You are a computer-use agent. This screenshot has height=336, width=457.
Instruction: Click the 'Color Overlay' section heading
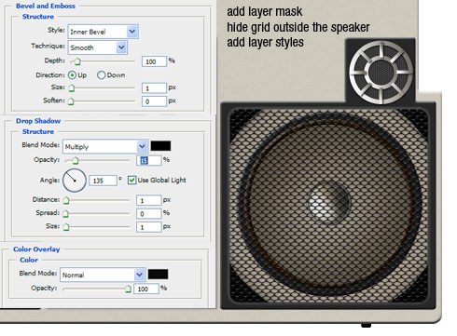tap(36, 249)
